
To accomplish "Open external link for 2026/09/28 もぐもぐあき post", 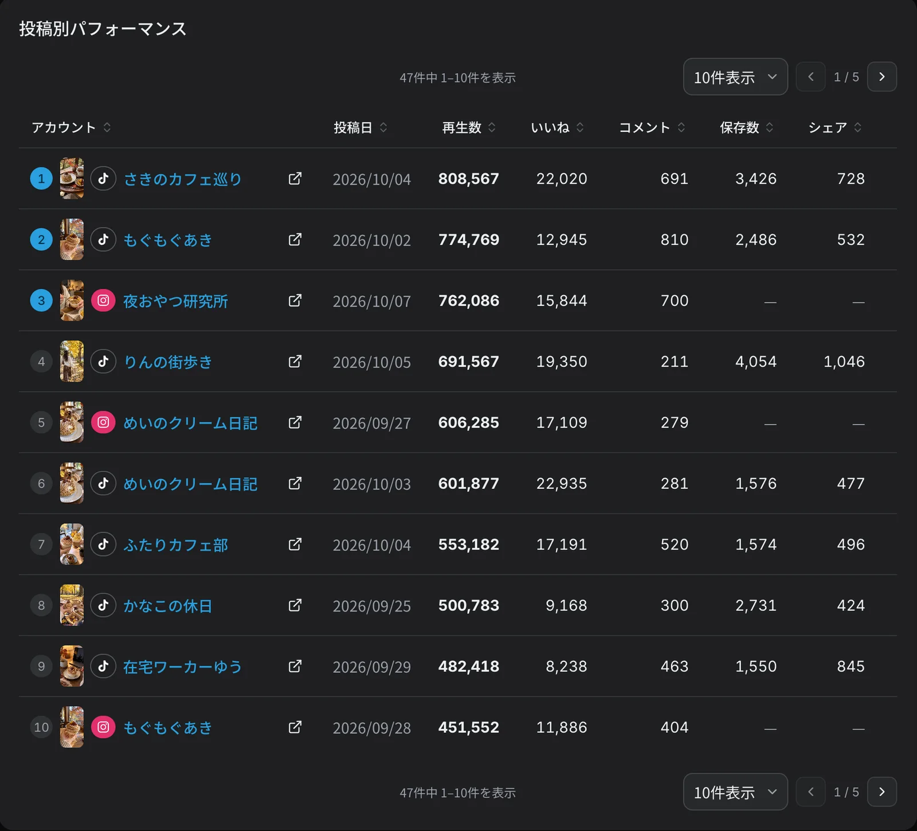I will [295, 727].
